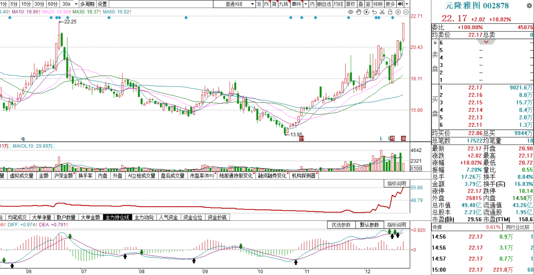Select the 15分 period

click(x=26, y=4)
